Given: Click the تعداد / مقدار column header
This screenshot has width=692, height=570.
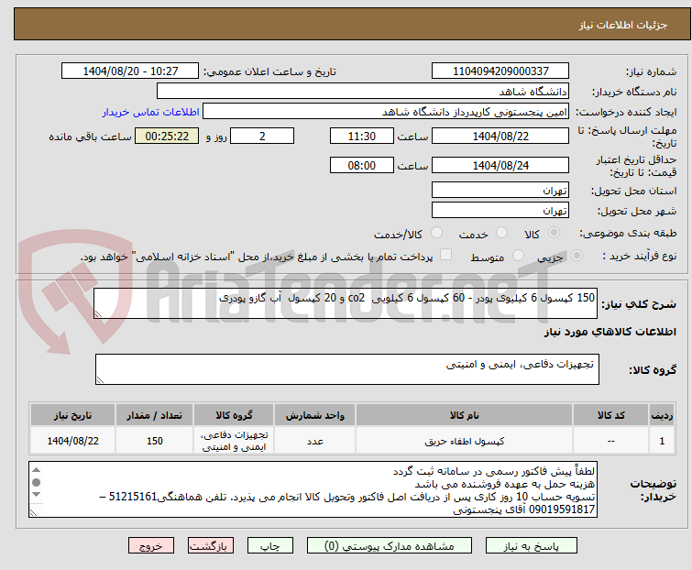Looking at the screenshot, I should pyautogui.click(x=155, y=415).
